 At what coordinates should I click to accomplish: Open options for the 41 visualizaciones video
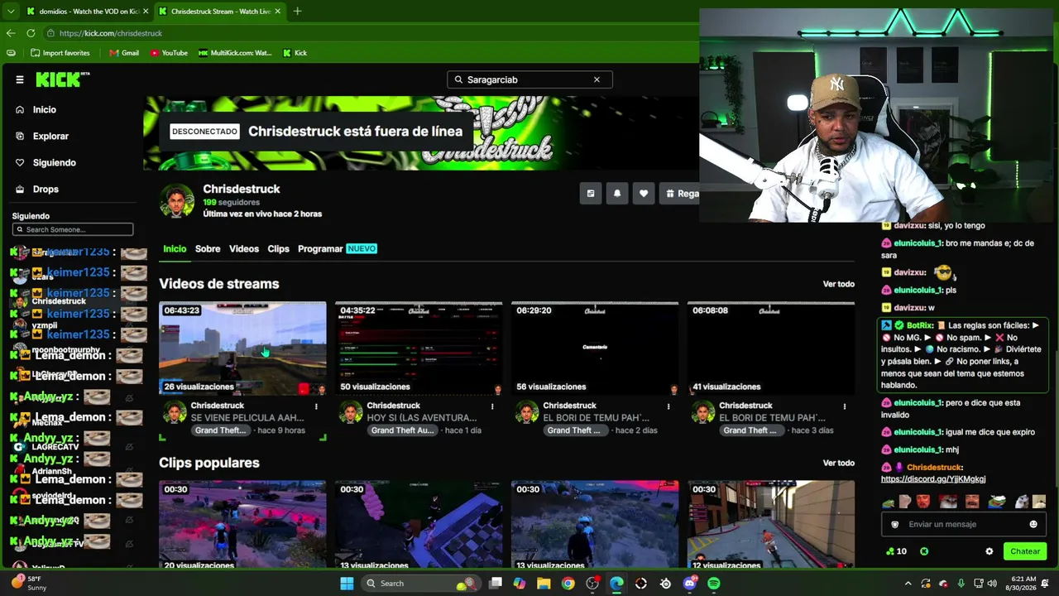click(845, 406)
